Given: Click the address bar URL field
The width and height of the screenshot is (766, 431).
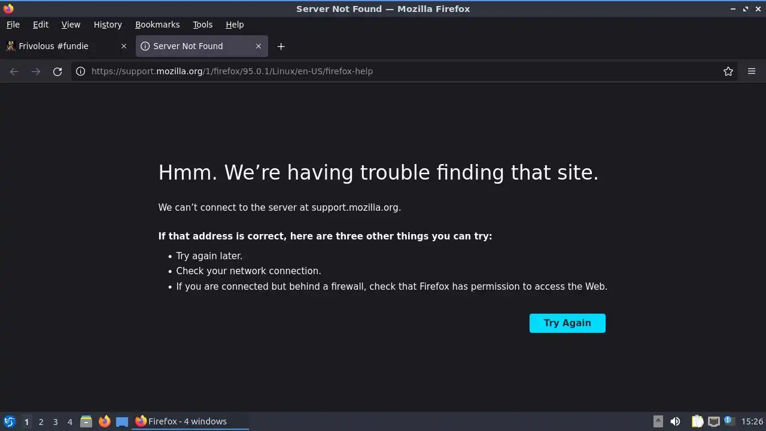Looking at the screenshot, I should point(404,71).
